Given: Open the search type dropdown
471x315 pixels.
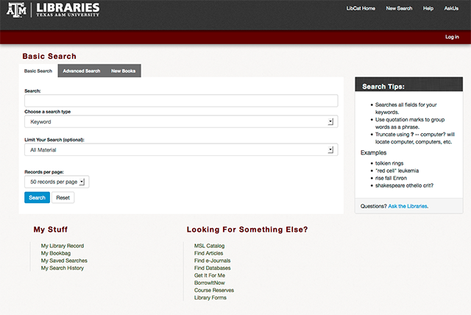Looking at the screenshot, I should tap(180, 121).
